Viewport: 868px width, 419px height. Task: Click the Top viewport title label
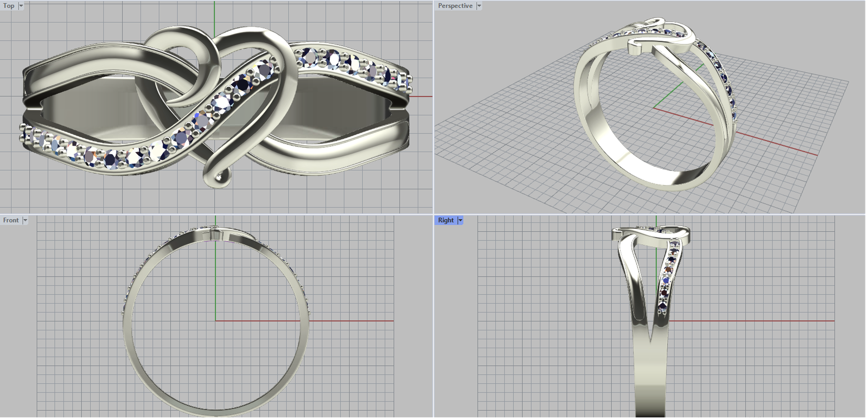pos(9,6)
